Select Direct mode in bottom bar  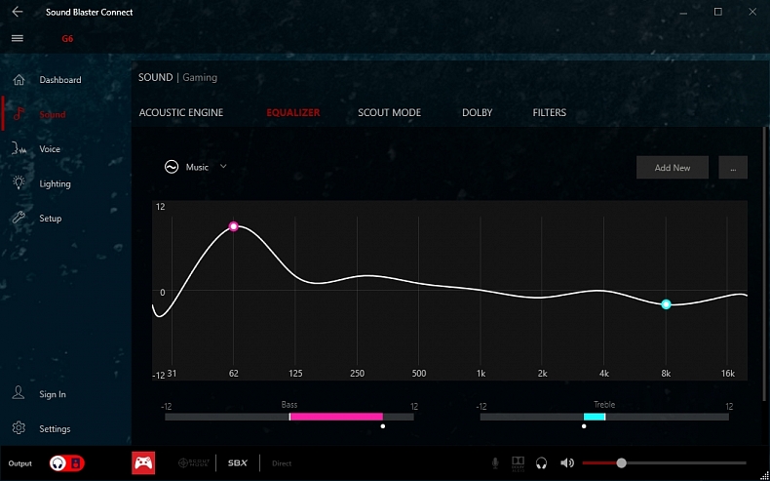pos(282,463)
